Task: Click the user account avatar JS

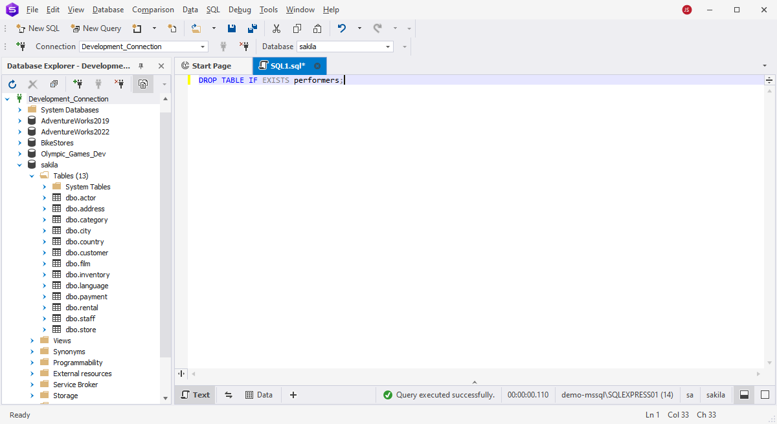Action: click(x=687, y=10)
